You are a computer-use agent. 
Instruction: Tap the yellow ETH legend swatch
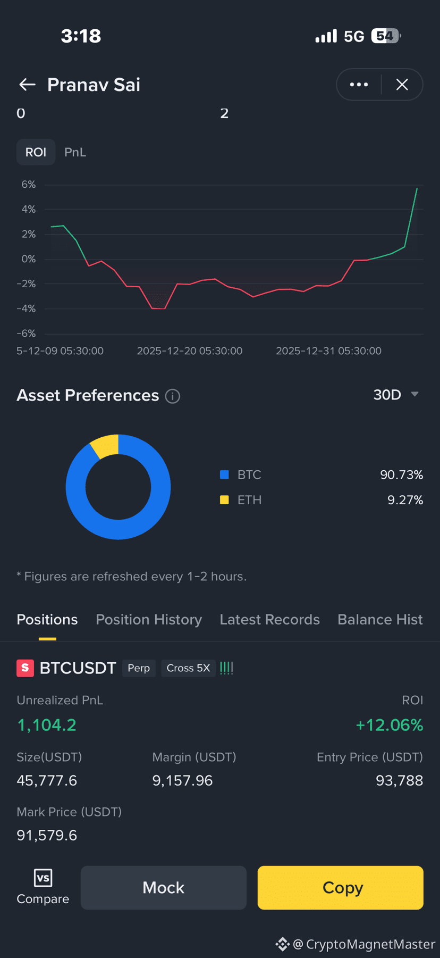tap(224, 500)
